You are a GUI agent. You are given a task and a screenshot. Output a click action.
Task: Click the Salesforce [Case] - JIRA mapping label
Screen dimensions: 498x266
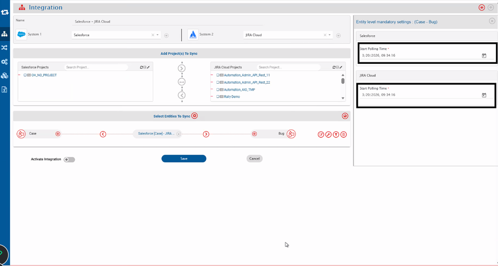156,134
